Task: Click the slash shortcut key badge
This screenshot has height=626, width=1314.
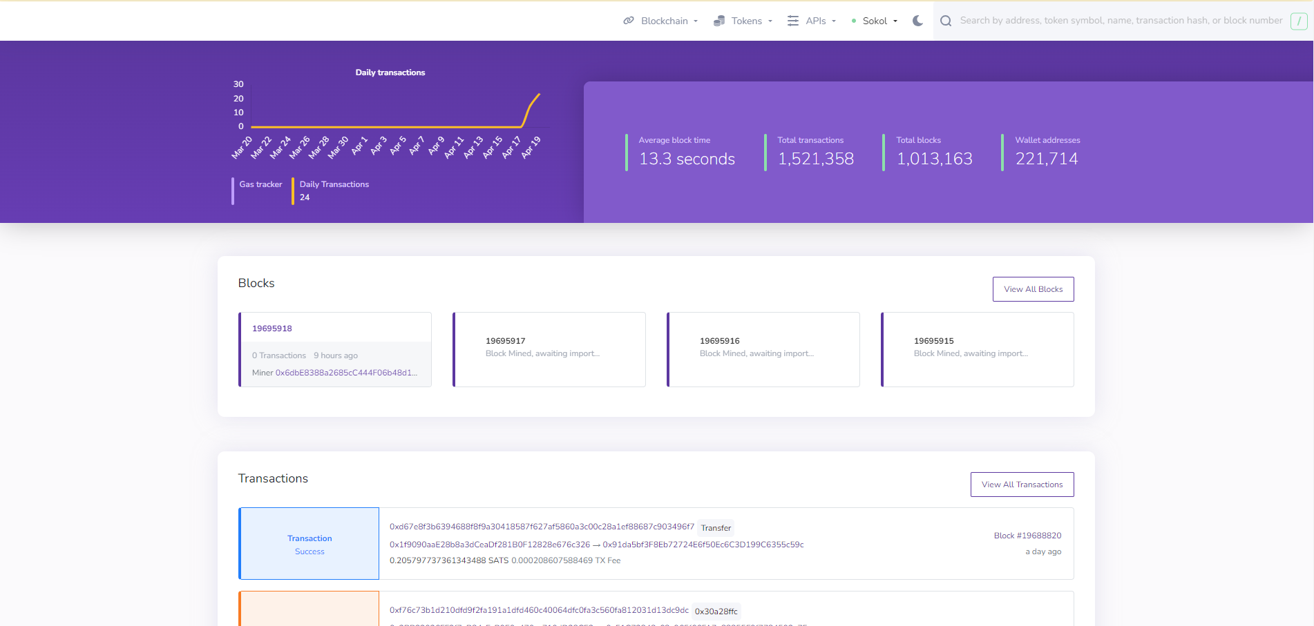Action: tap(1299, 21)
